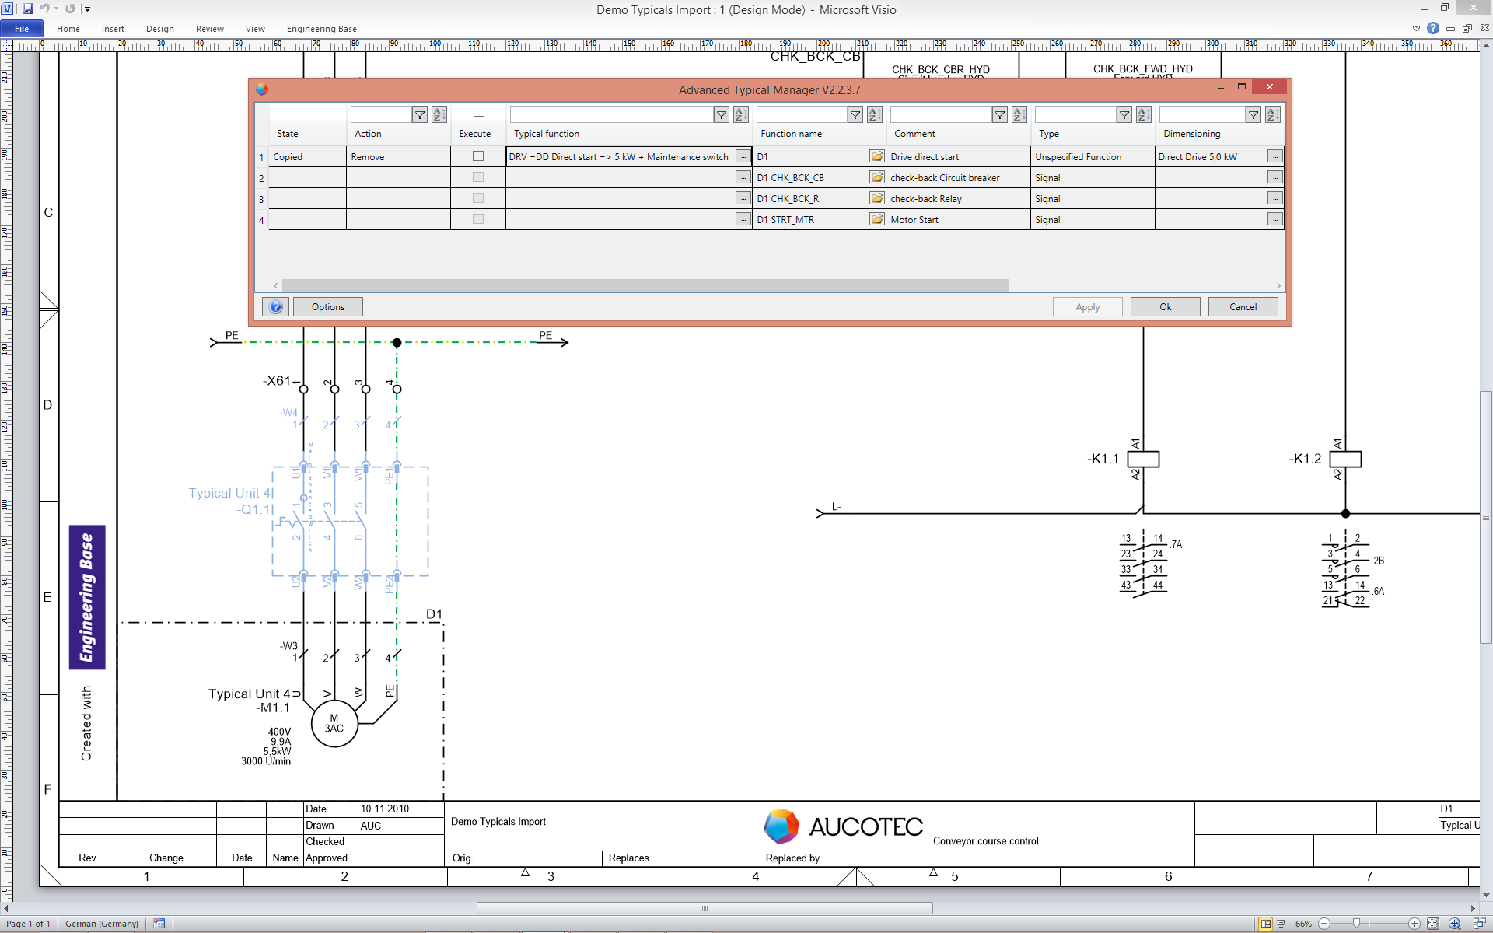The image size is (1493, 933).
Task: Open Typical function browse button in row 1
Action: tap(743, 156)
